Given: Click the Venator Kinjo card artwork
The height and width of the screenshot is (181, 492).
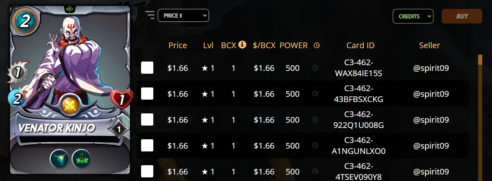Looking at the screenshot, I should (x=69, y=61).
